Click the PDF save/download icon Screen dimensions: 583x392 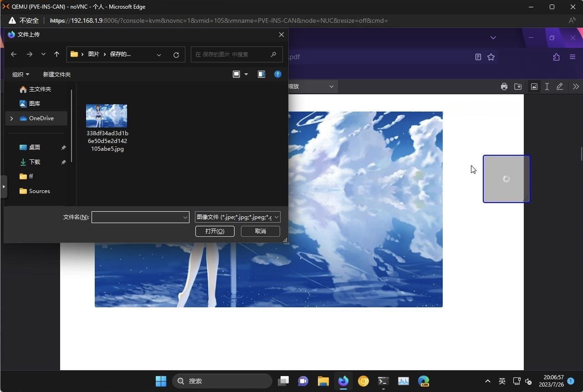pos(518,87)
